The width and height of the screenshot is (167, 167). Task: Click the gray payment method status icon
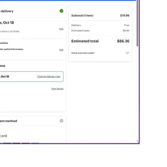[x=61, y=121]
